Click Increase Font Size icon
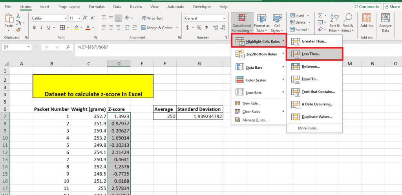 pos(86,18)
